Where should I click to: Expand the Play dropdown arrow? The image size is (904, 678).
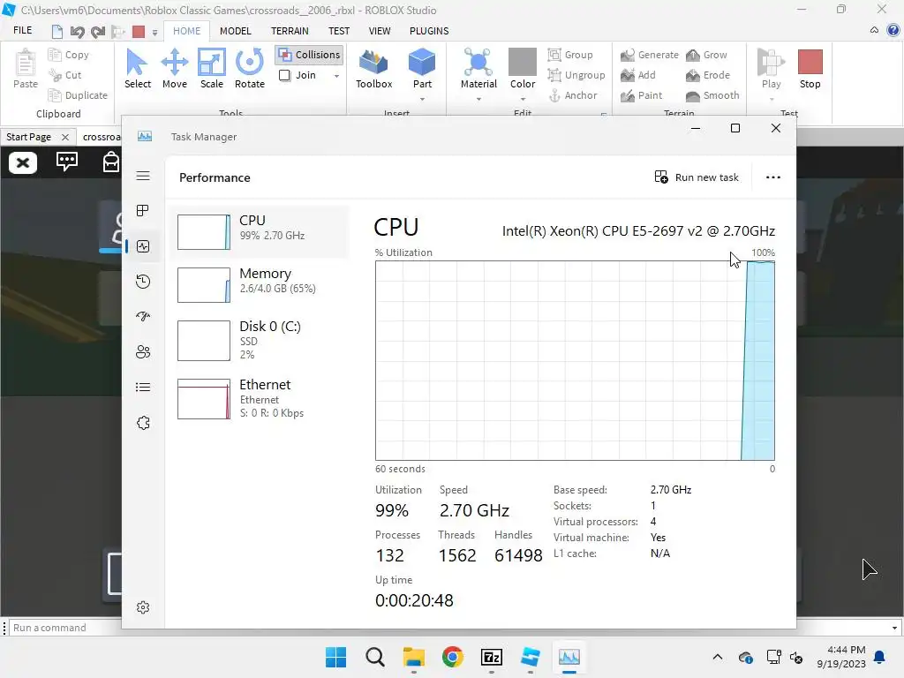tap(772, 99)
